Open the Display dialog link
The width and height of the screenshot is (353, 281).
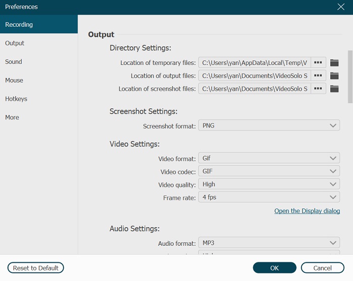(307, 211)
